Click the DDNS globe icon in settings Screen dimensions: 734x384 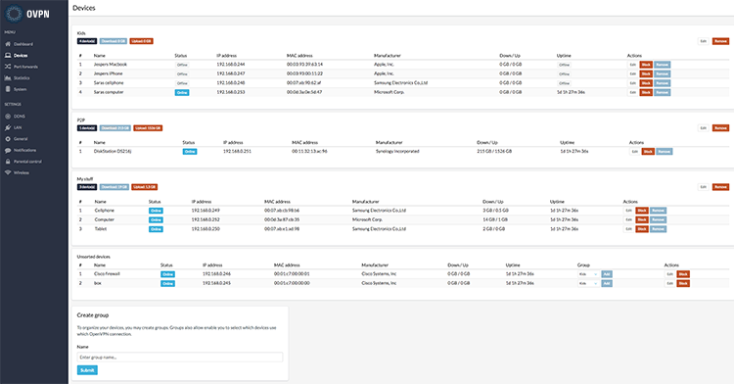(x=8, y=117)
